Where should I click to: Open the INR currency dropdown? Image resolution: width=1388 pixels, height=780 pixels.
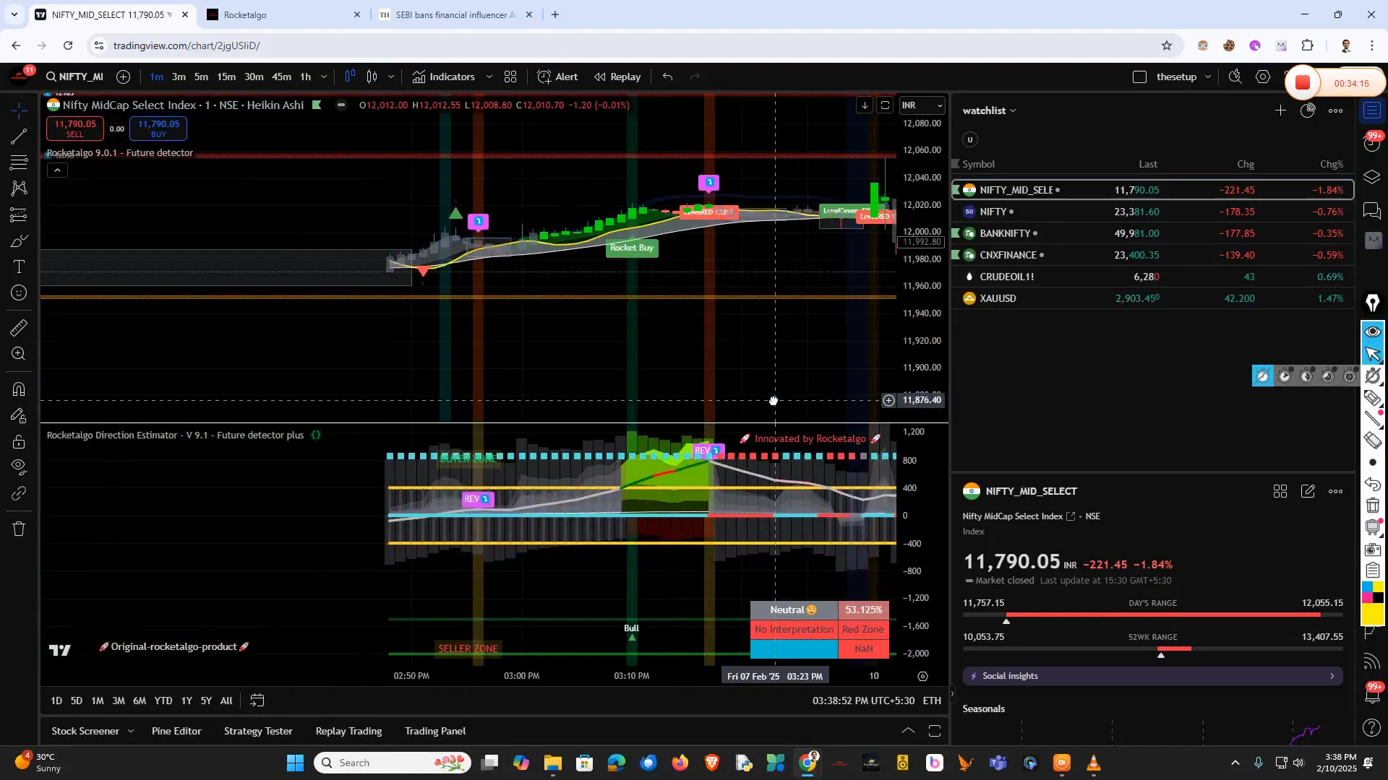point(921,105)
